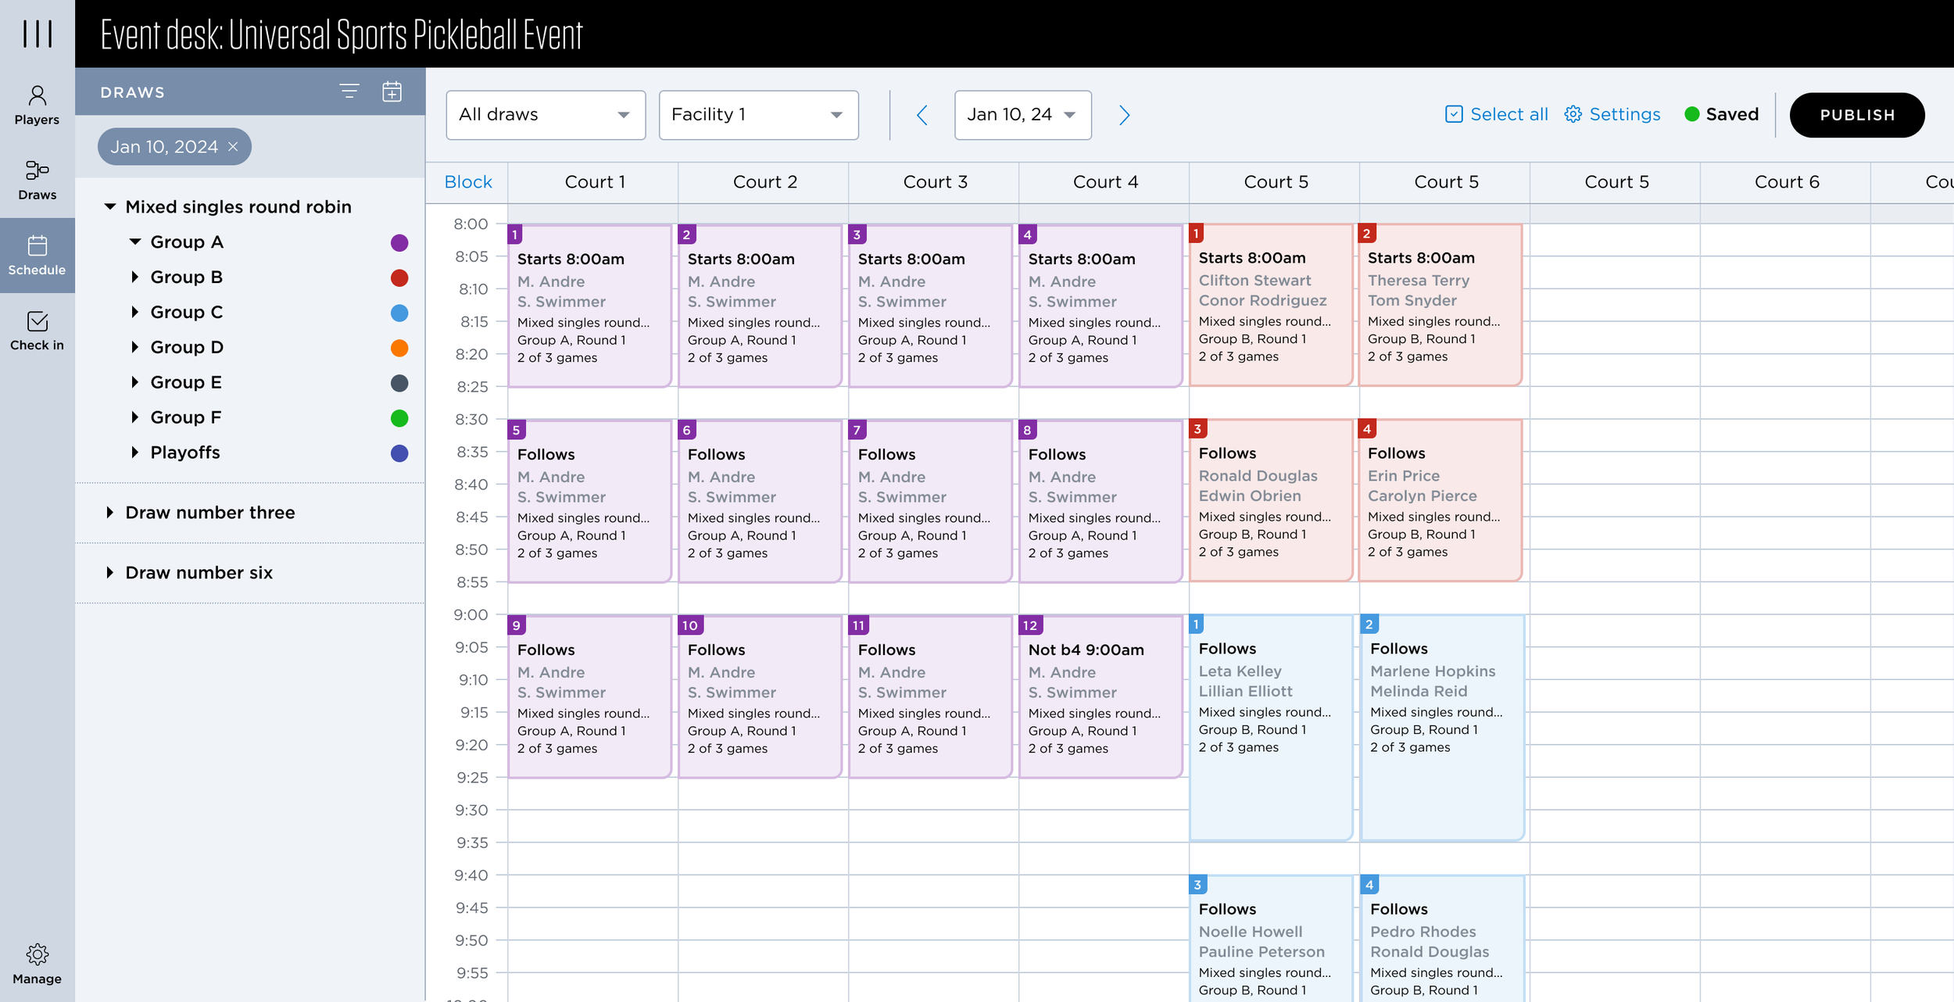Go to the Draws section icon
Screen dimensions: 1954x1002
tap(37, 180)
